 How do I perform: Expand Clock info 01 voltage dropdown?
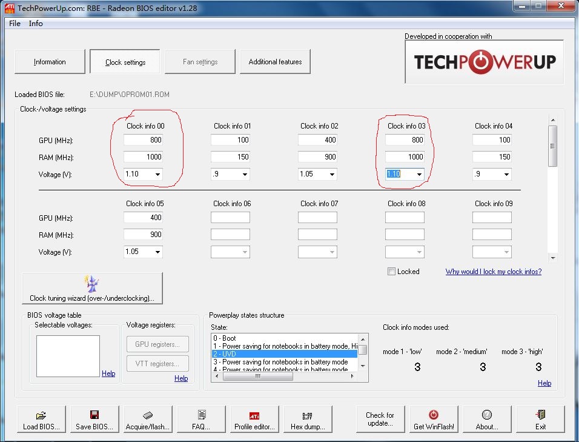pos(245,174)
